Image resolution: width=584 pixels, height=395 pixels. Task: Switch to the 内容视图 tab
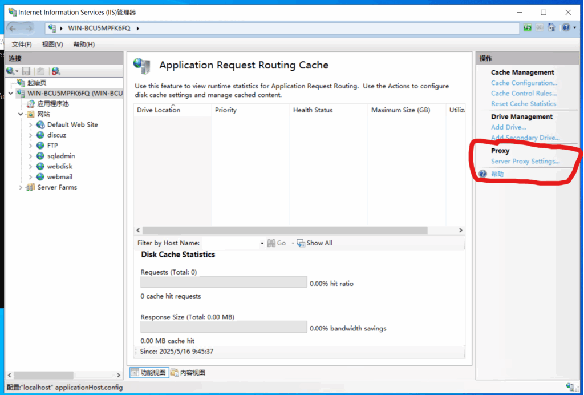(x=188, y=373)
